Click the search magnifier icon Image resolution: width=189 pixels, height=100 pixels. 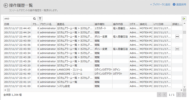tap(35, 19)
